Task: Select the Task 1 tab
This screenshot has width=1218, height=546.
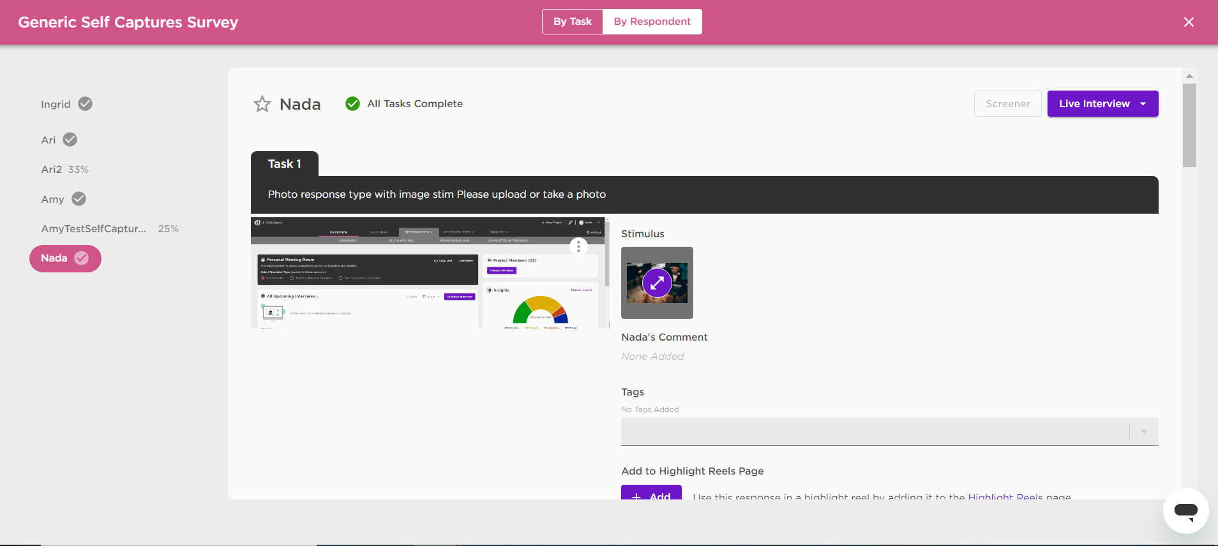Action: [285, 164]
